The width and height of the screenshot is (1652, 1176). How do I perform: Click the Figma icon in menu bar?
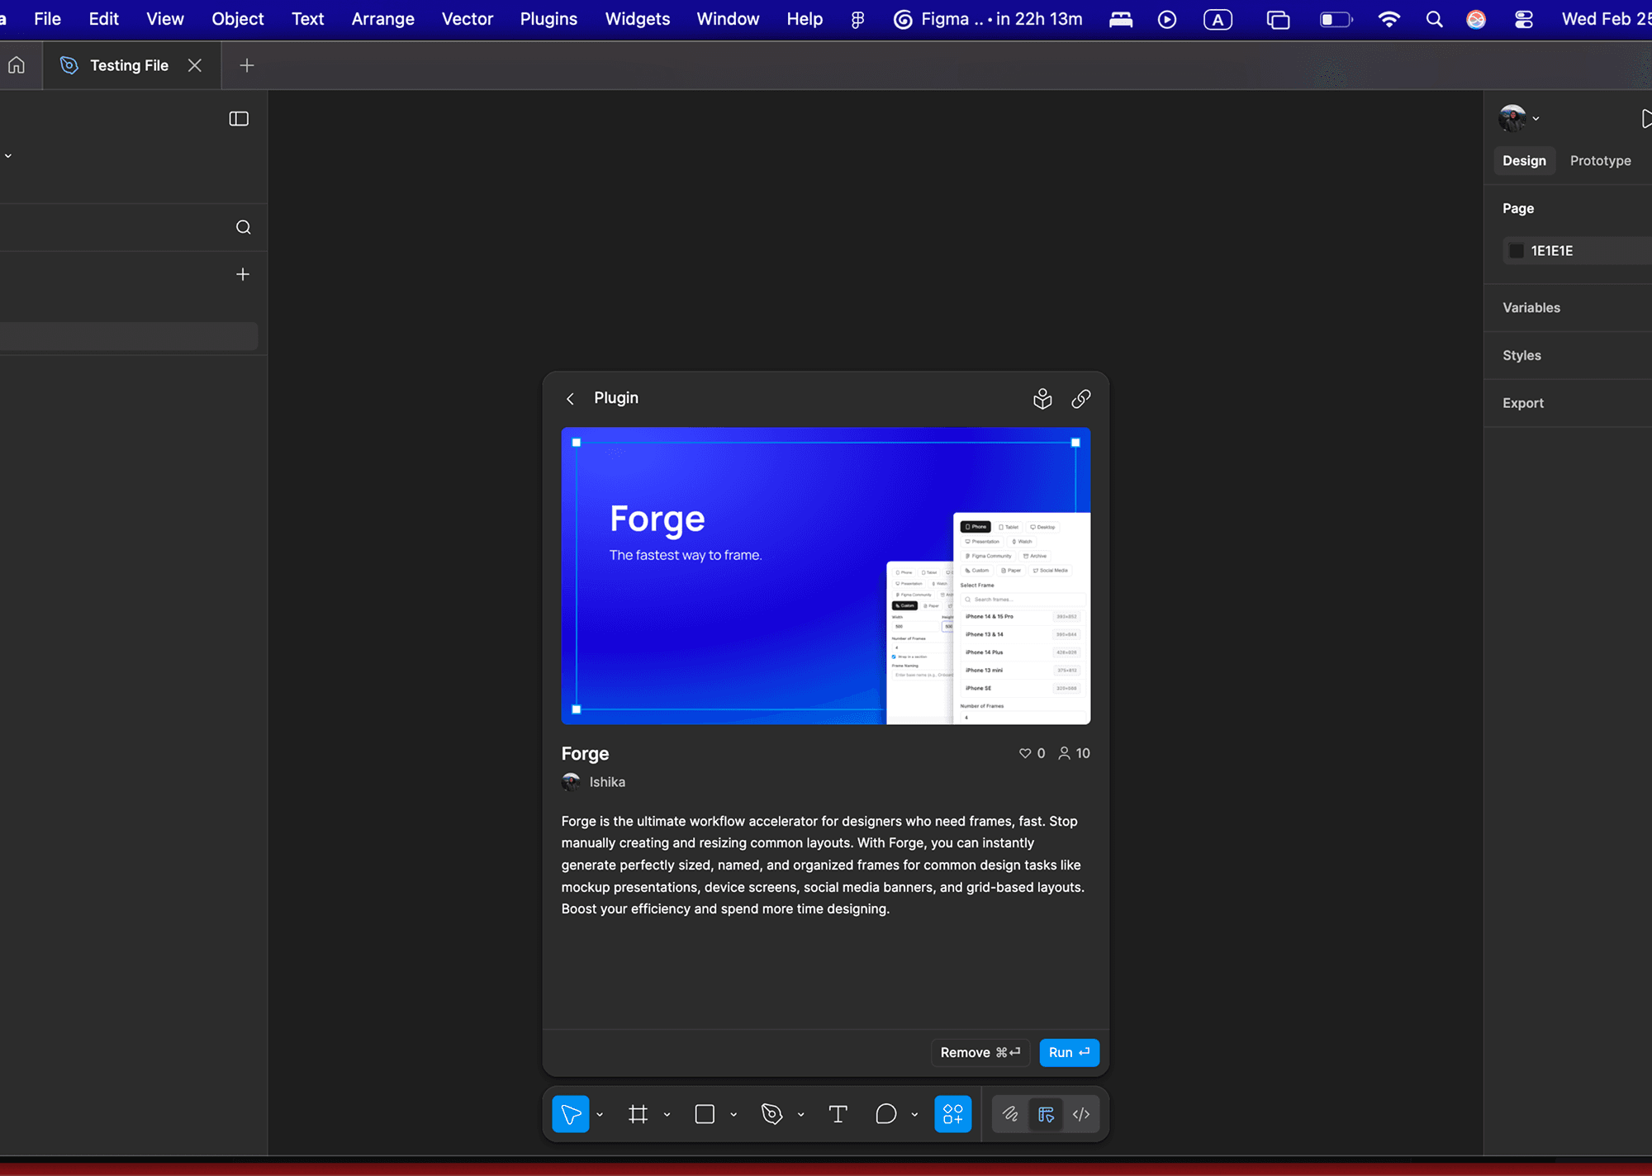coord(857,19)
